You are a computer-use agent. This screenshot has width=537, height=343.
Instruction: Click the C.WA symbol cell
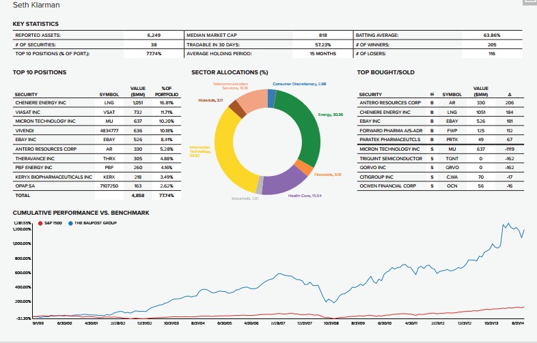[x=452, y=177]
